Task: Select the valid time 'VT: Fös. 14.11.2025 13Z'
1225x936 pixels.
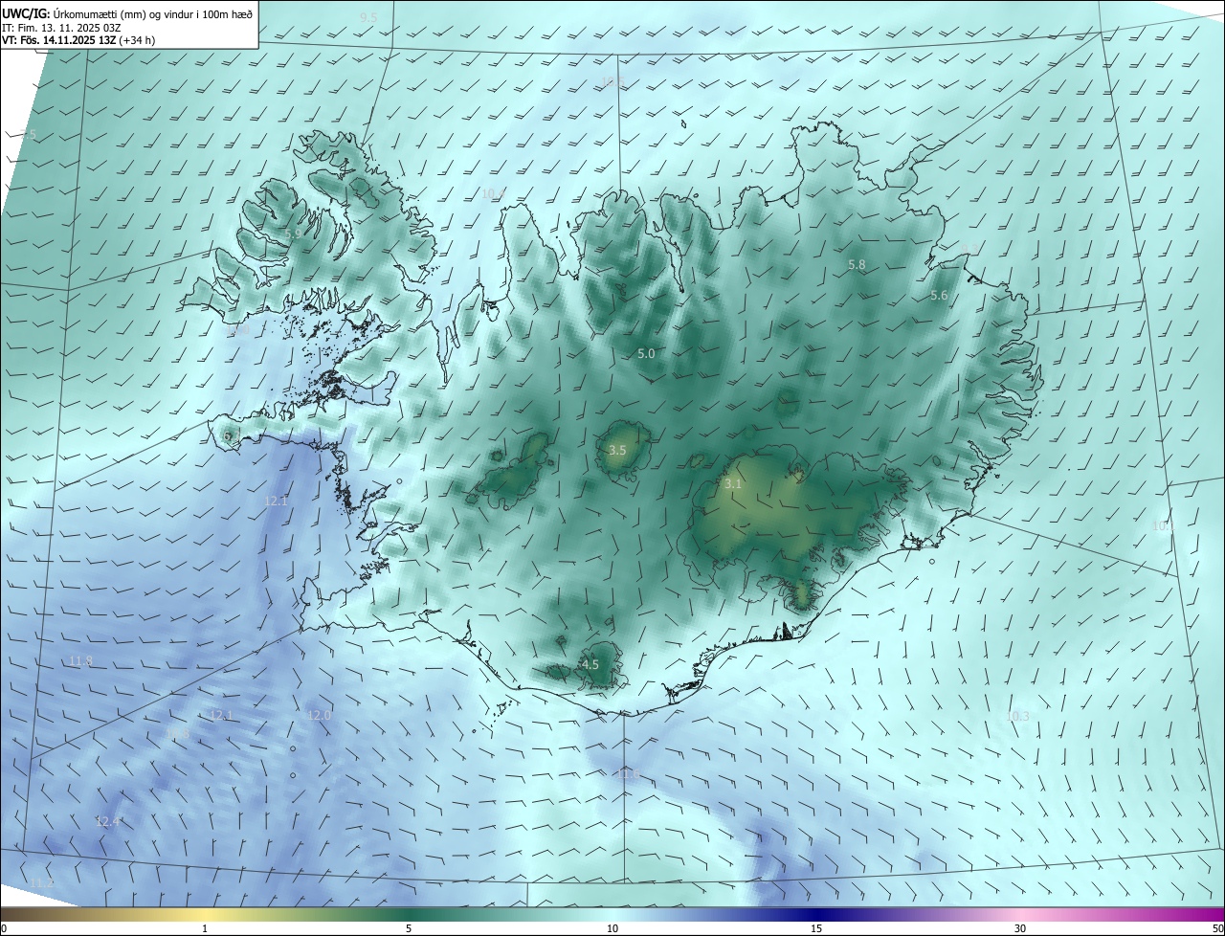Action: click(x=60, y=40)
